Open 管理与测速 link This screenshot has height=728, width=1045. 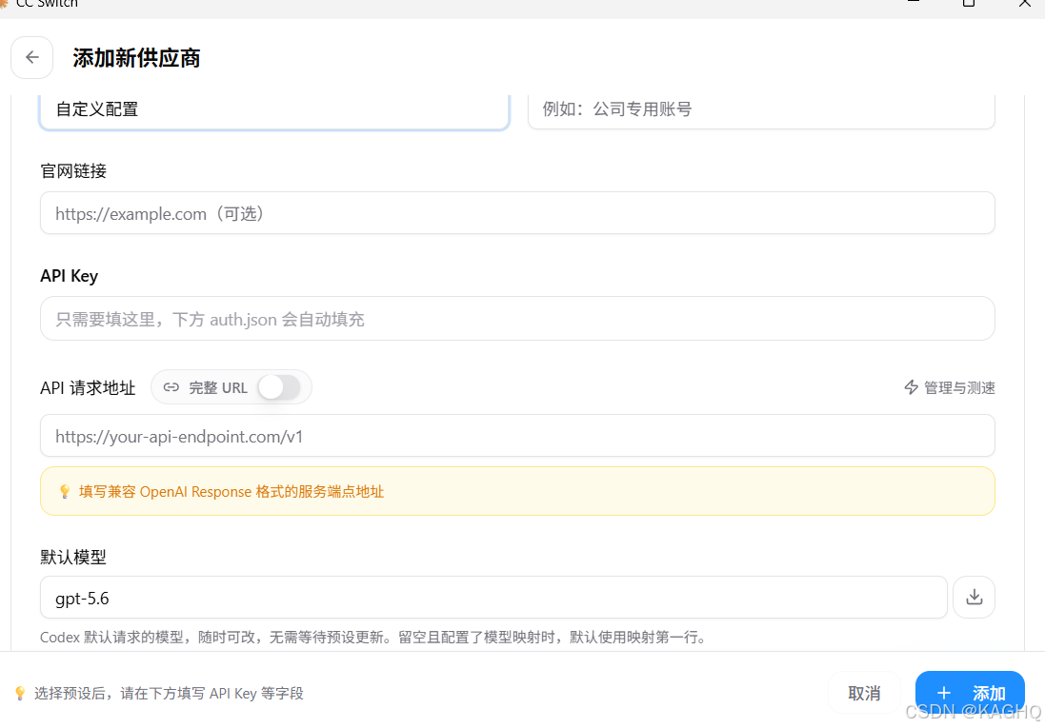950,387
